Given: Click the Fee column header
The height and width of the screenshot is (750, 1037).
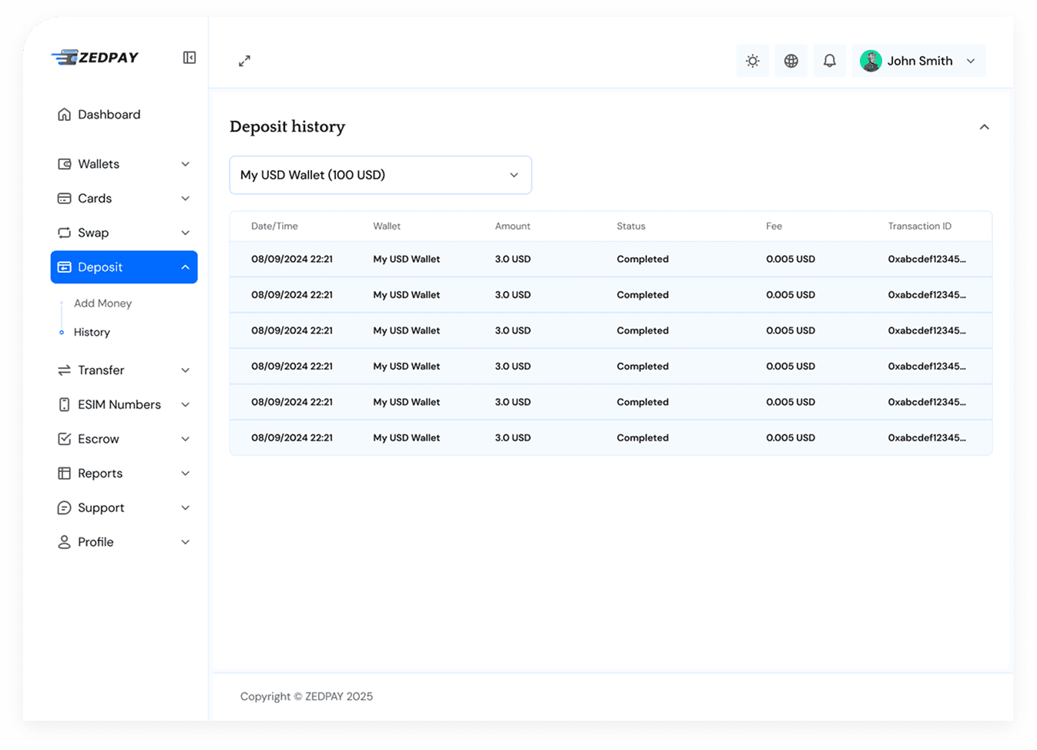Looking at the screenshot, I should coord(774,226).
